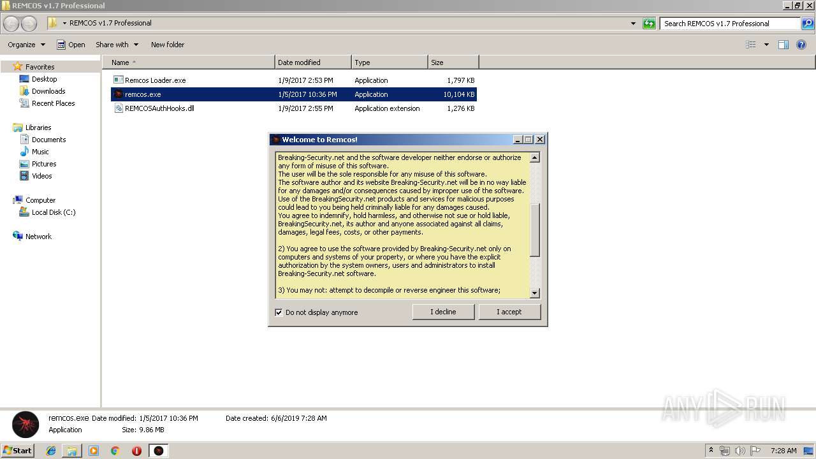
Task: Sort by the Type column header
Action: click(390, 62)
